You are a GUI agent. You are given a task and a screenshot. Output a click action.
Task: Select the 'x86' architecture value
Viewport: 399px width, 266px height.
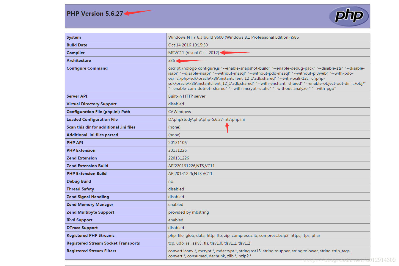tap(172, 60)
